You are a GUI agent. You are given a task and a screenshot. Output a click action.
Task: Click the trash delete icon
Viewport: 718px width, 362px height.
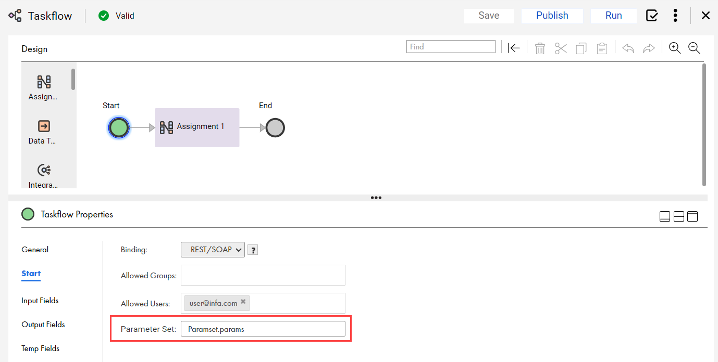point(540,48)
